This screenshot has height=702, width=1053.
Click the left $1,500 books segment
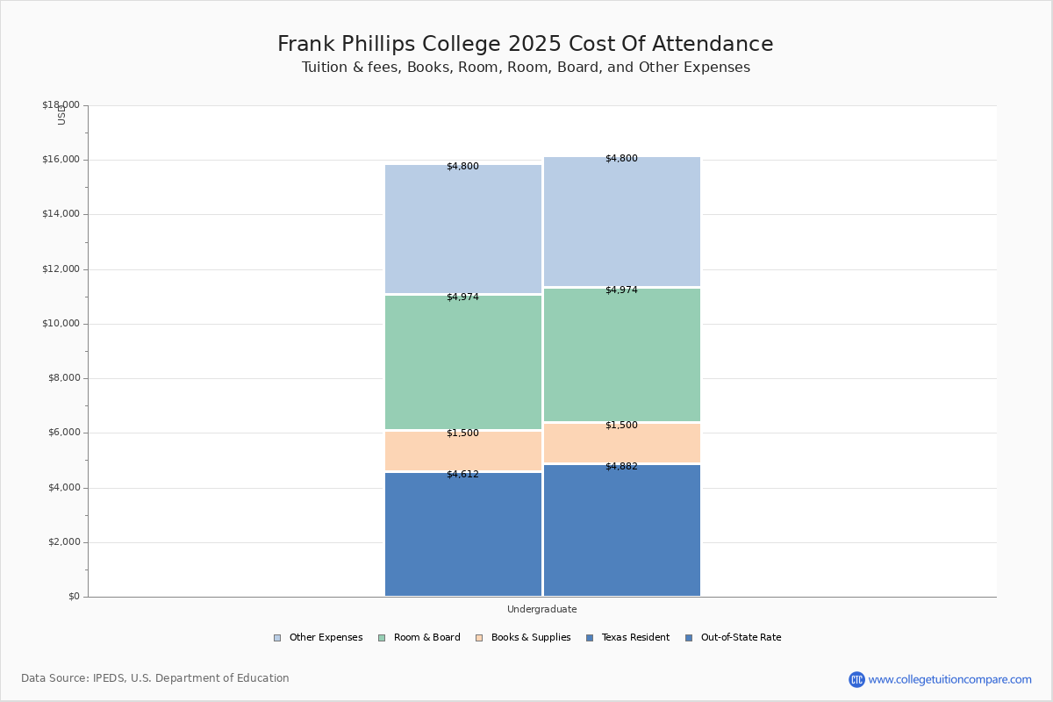[463, 451]
